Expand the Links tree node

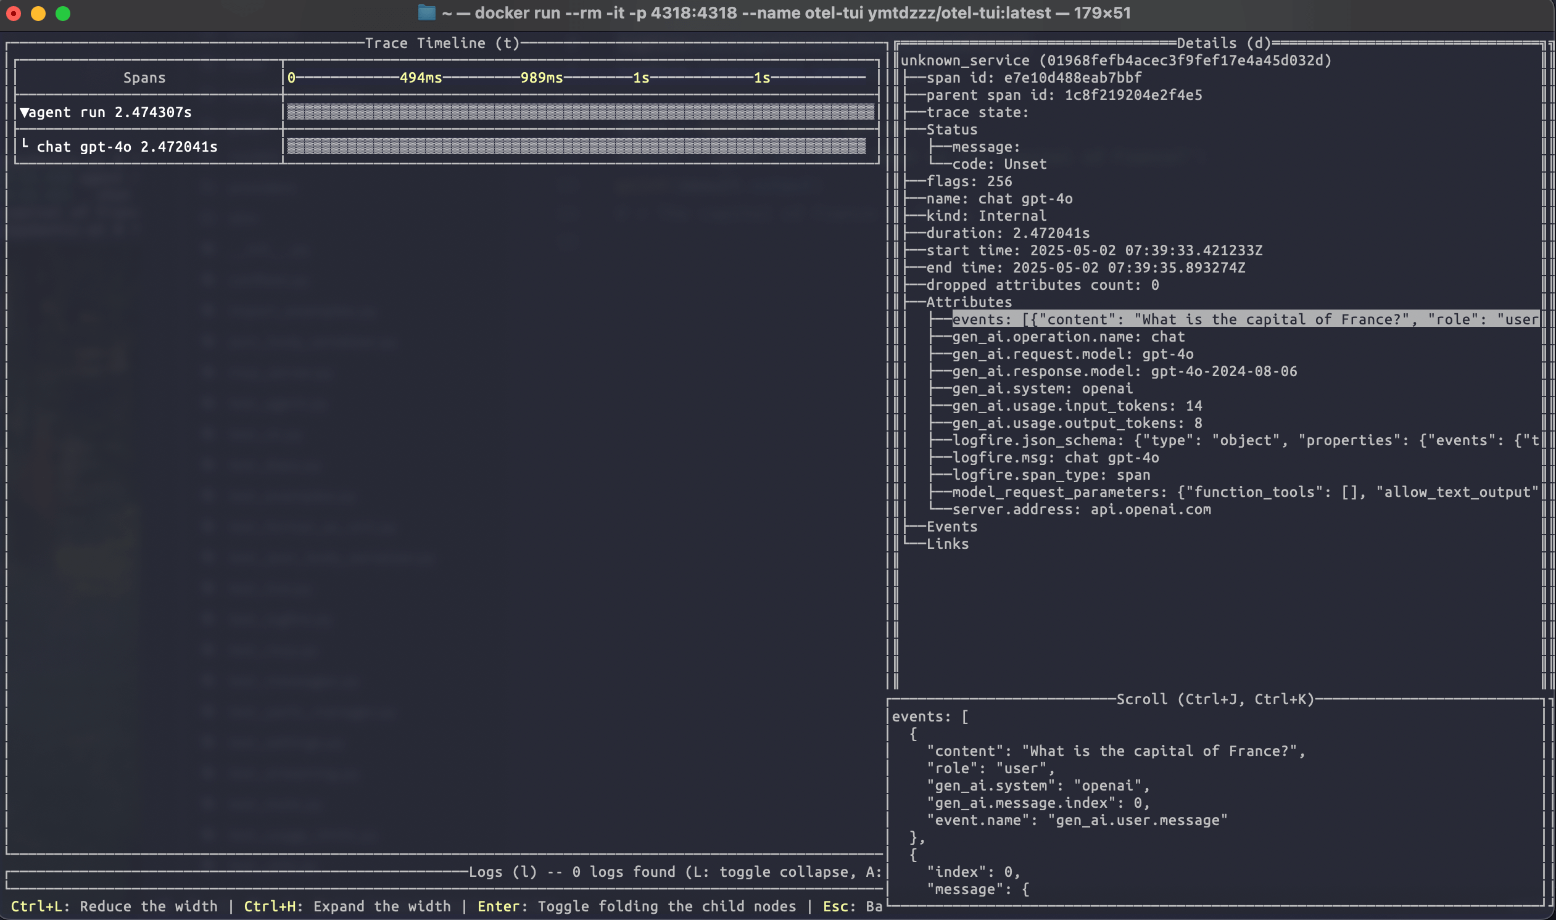(x=947, y=544)
